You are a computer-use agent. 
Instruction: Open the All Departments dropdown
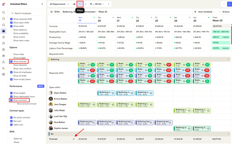pos(59,4)
